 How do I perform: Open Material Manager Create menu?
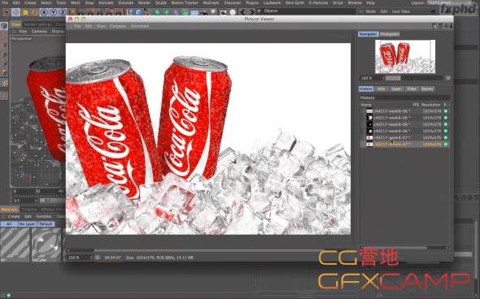(14, 216)
